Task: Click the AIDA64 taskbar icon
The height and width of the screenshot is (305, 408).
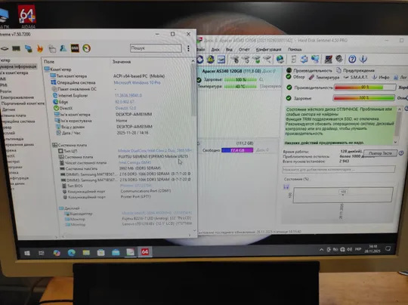Action: pos(145,251)
